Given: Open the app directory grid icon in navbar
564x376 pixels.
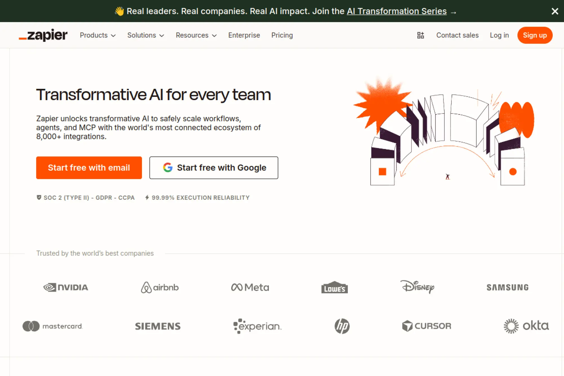Looking at the screenshot, I should click(420, 35).
